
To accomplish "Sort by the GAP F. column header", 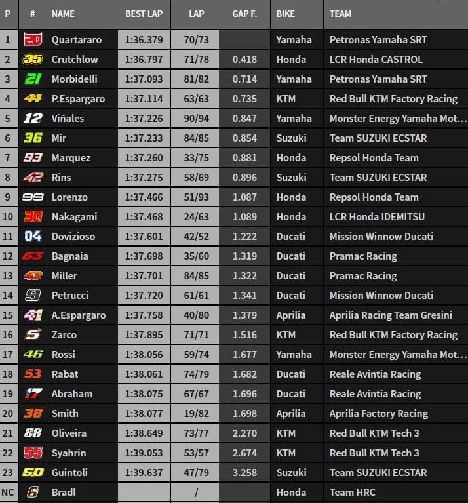I will pos(244,14).
